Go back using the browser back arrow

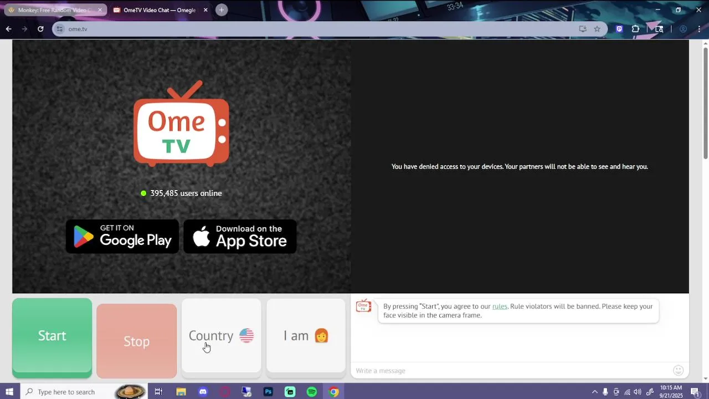pos(8,29)
